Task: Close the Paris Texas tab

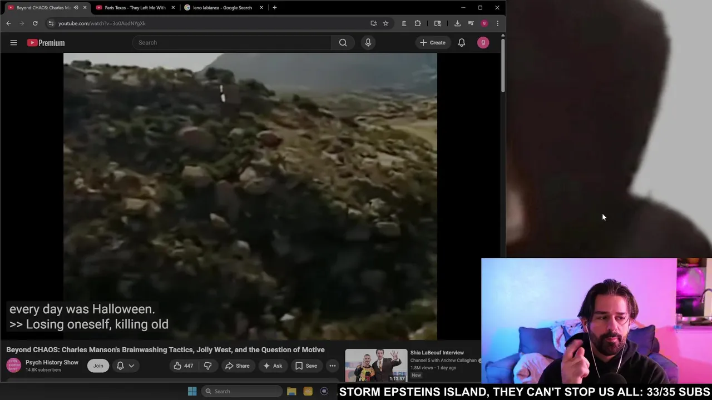Action: 173,8
